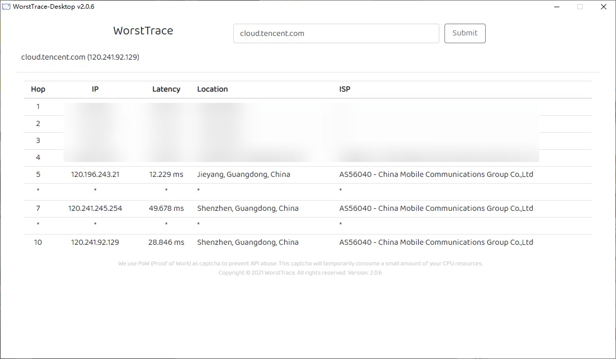Focus the cloud.tencent.com hostname input field
Image resolution: width=616 pixels, height=359 pixels.
(x=336, y=33)
